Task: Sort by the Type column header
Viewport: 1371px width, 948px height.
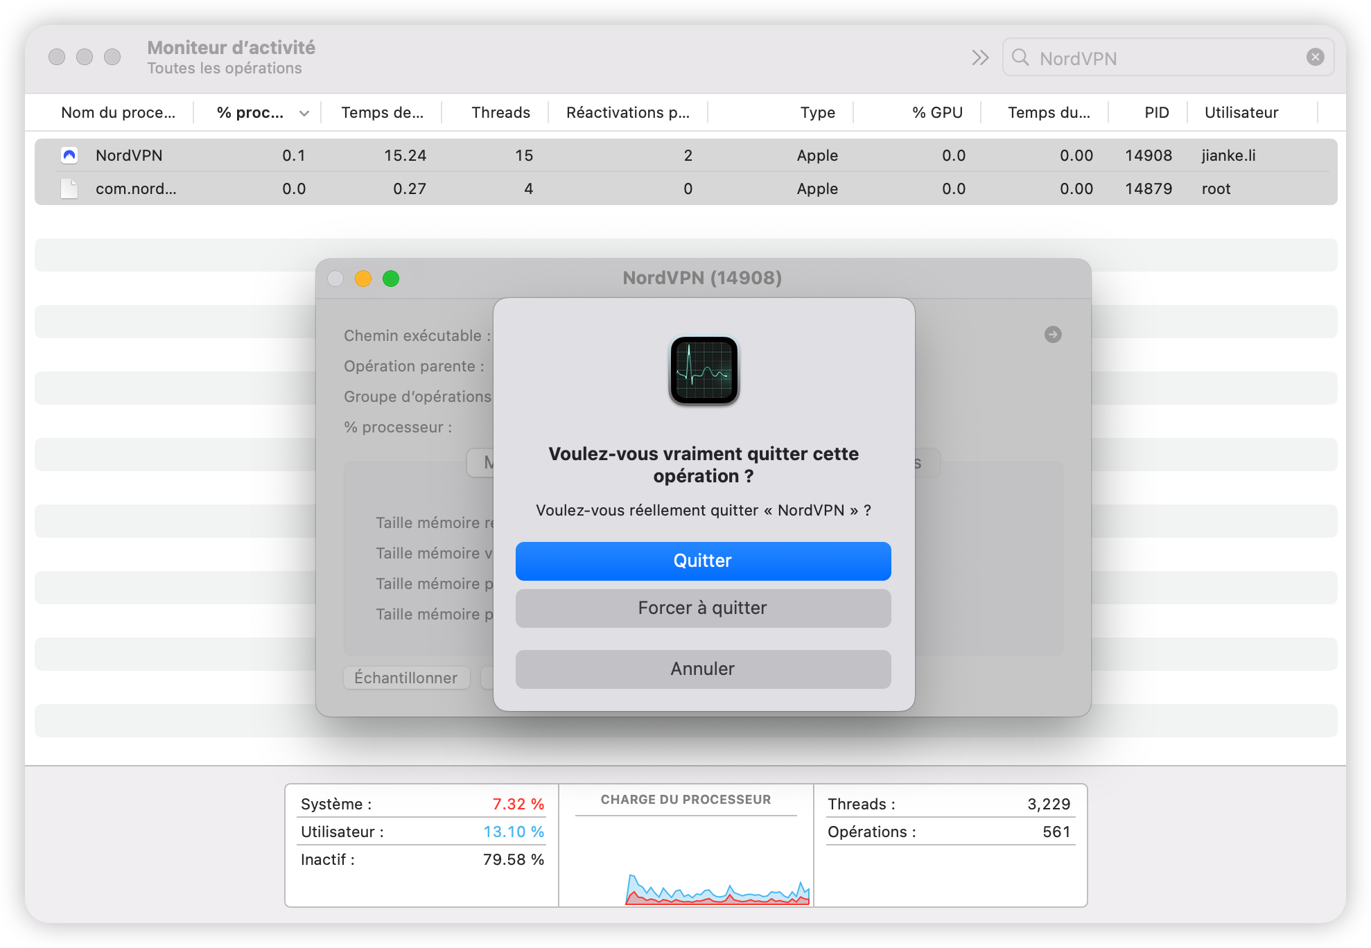Action: pos(817,112)
